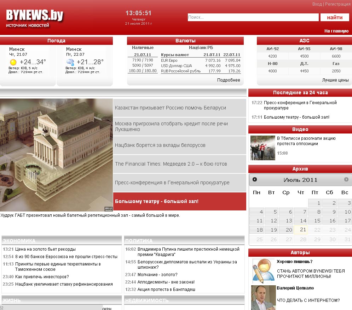Open Акция протеста в Бангладеш article
352x310 pixels.
(166, 290)
